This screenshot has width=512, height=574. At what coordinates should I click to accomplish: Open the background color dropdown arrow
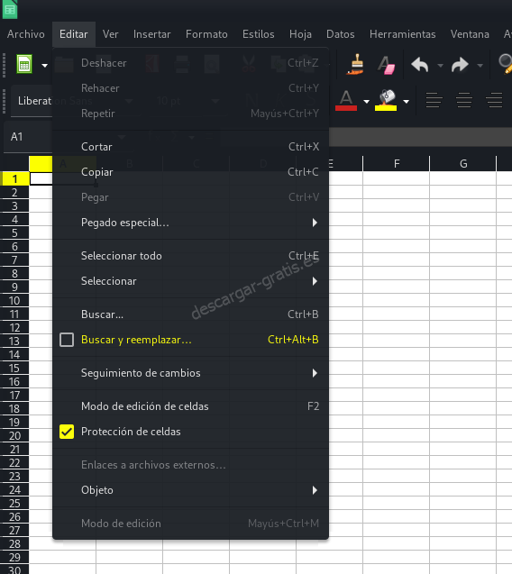(407, 102)
